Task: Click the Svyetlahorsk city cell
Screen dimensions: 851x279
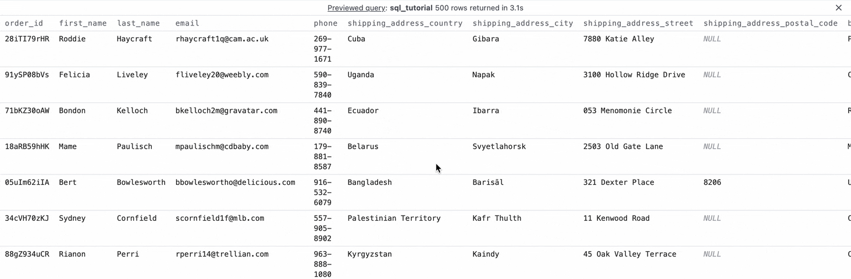Action: coord(499,146)
